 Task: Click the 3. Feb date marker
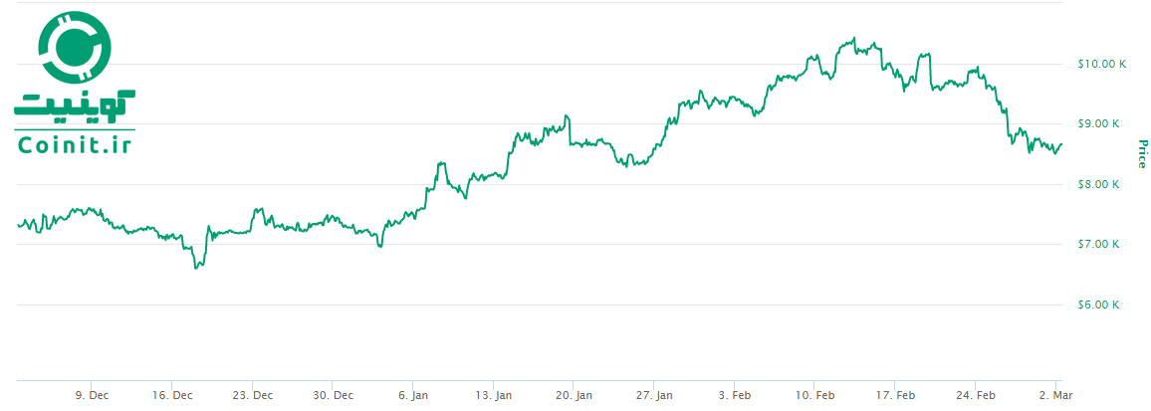734,395
